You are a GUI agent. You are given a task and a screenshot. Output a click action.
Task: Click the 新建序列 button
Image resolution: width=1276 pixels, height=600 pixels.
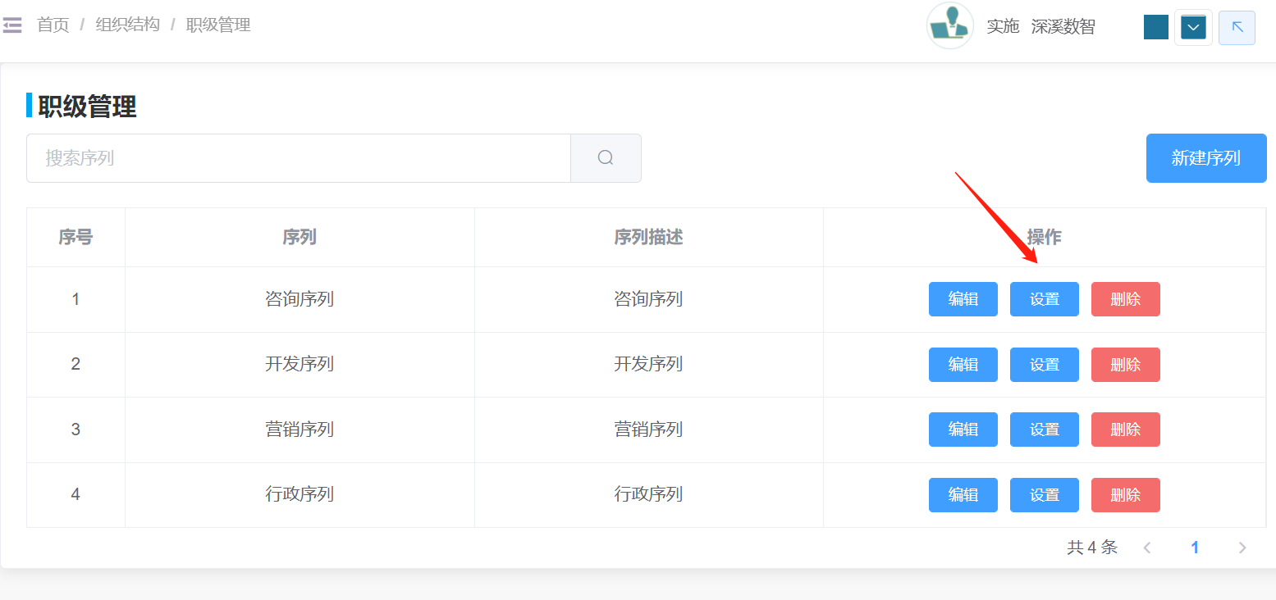pos(1205,158)
